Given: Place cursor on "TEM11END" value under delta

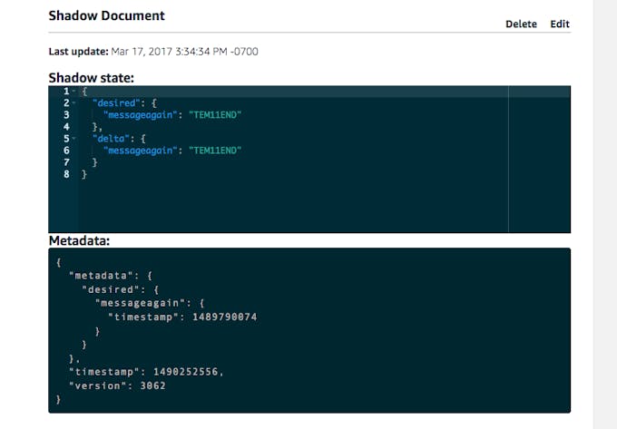Looking at the screenshot, I should pos(215,151).
